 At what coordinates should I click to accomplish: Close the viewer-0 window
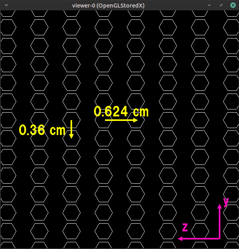pos(233,5)
